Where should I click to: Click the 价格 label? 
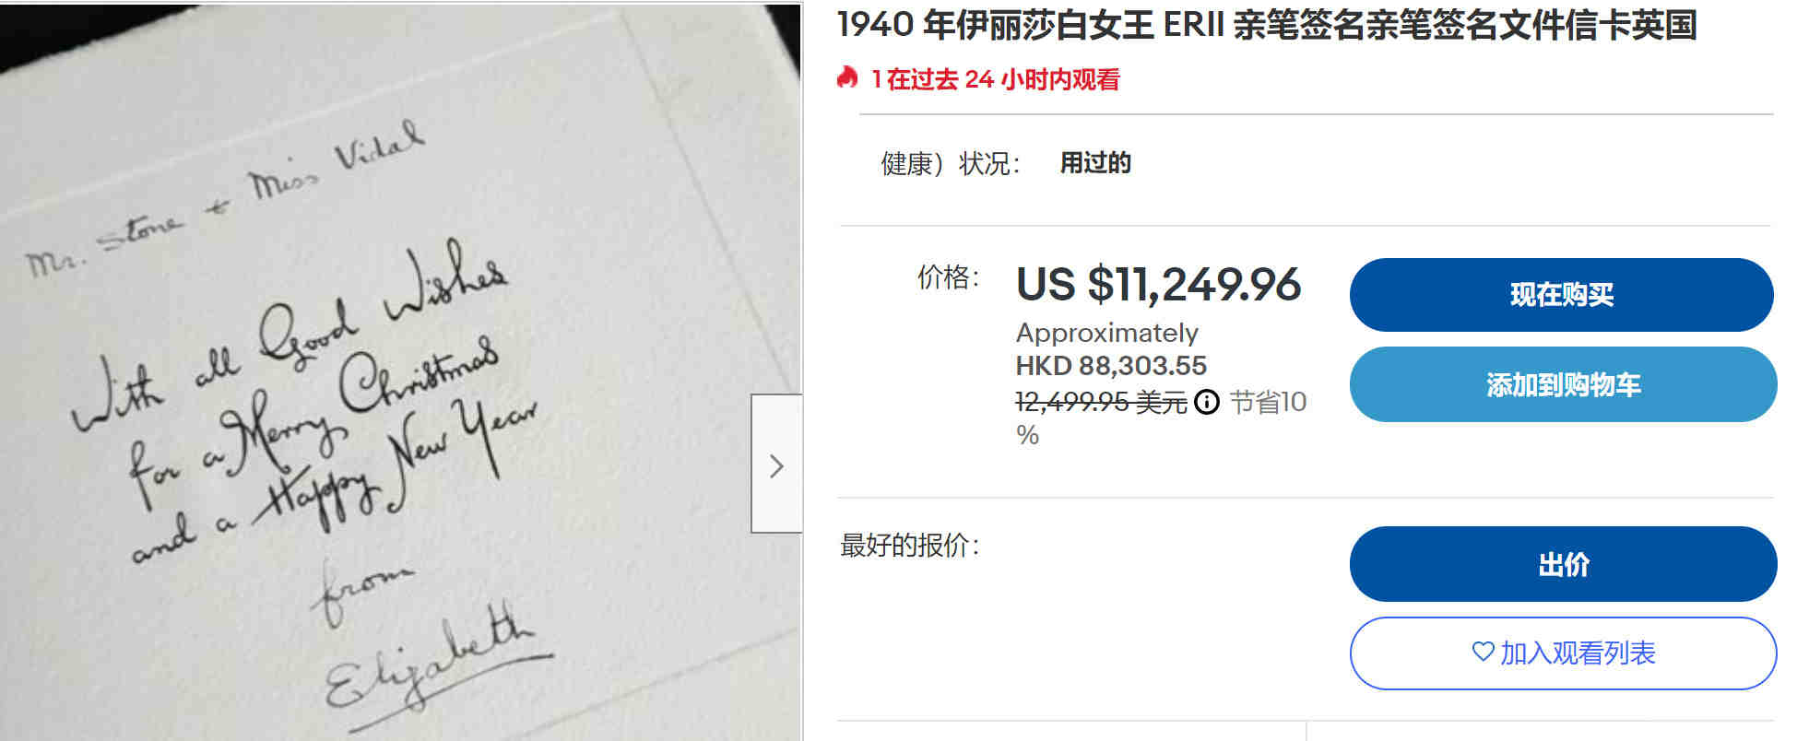(948, 276)
